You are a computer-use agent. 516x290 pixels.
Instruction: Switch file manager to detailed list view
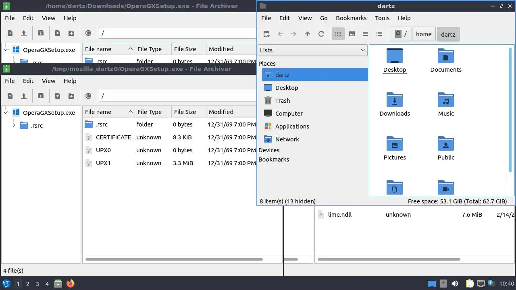click(x=379, y=34)
